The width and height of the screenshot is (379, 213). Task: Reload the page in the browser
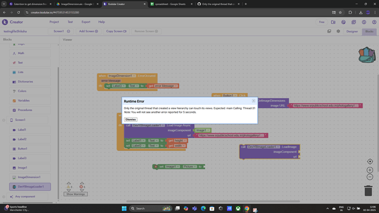pos(18,12)
